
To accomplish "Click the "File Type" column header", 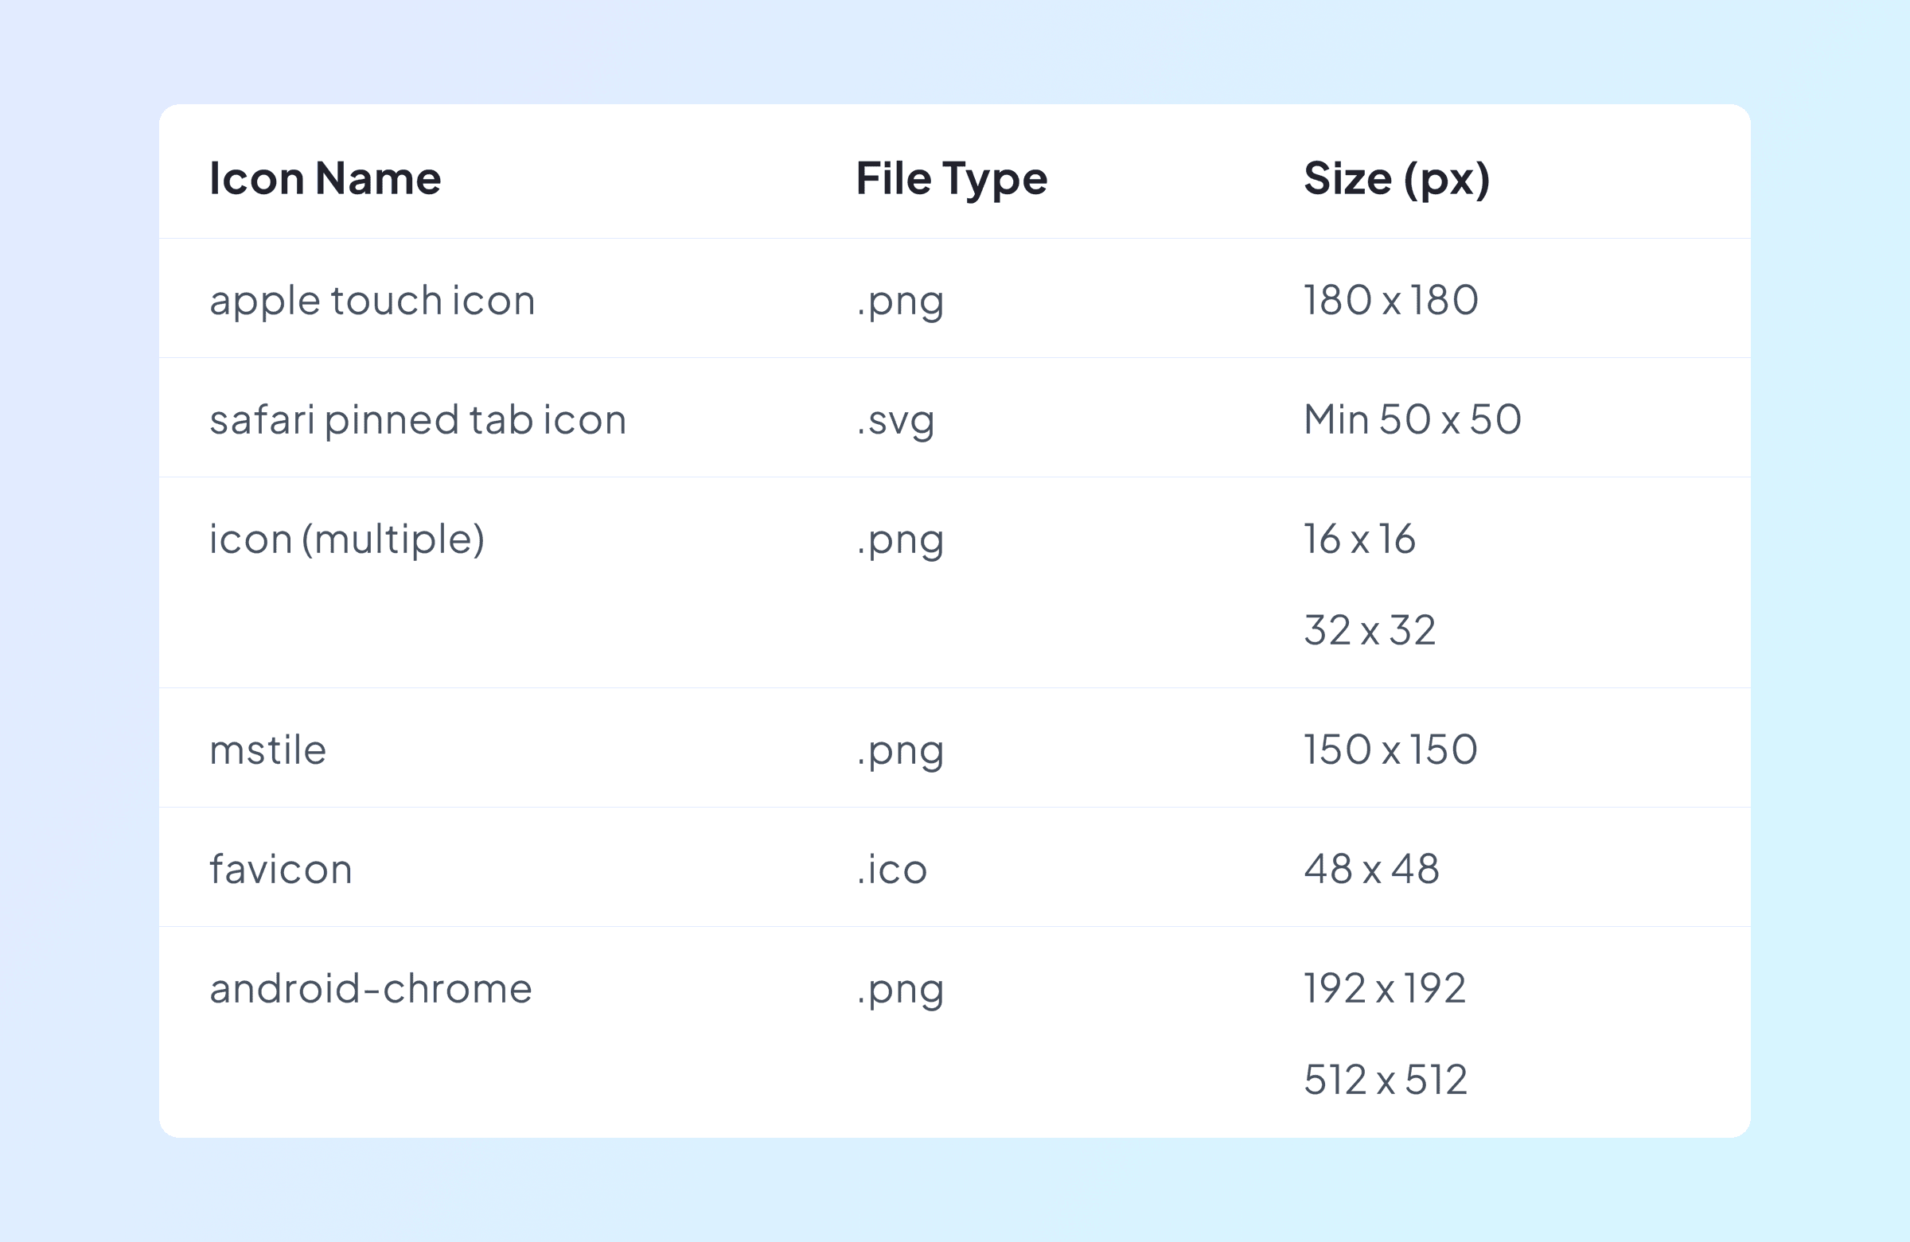I will [951, 178].
